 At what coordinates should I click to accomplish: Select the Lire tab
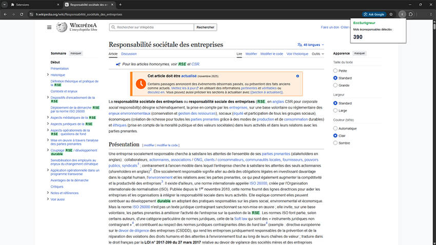239,54
